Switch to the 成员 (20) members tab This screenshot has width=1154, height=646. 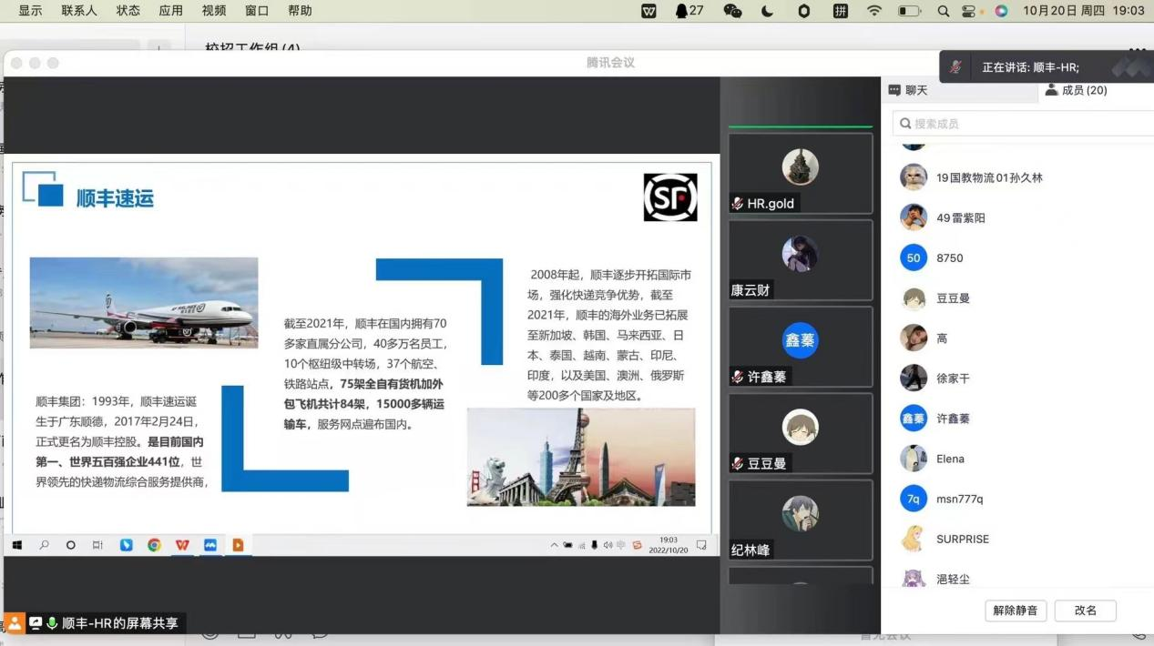click(1076, 90)
